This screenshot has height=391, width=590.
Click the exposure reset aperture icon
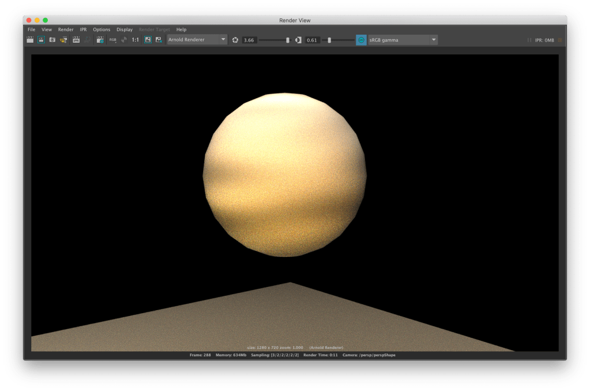(235, 40)
